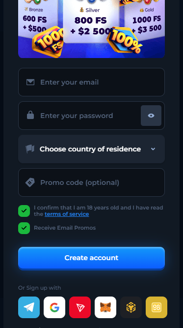Screen dimensions: 183x328
Task: Open the terms of service link
Action: coord(67,214)
